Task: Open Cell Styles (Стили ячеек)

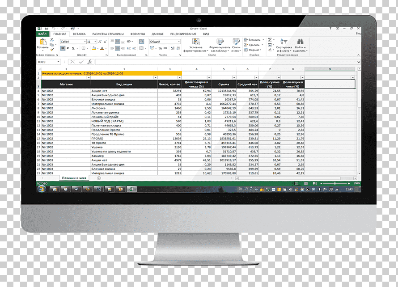Action: pos(236,45)
